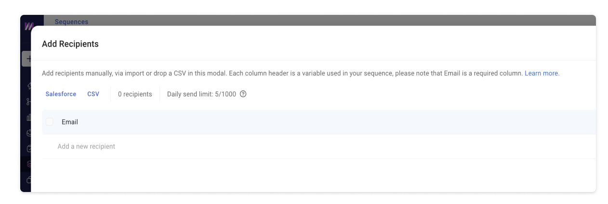The image size is (608, 204).
Task: Open the home icon in the sidebar
Action: (28, 86)
